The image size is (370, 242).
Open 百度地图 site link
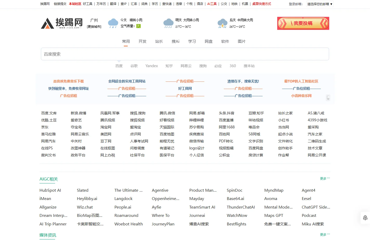(x=167, y=134)
